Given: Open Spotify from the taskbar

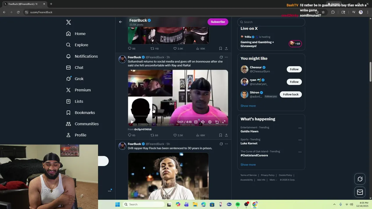Looking at the screenshot, I should (x=238, y=204).
